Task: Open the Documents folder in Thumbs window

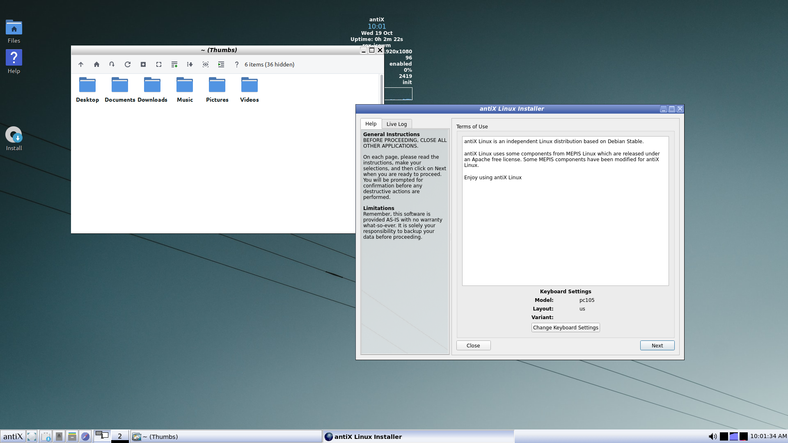Action: pos(120,89)
